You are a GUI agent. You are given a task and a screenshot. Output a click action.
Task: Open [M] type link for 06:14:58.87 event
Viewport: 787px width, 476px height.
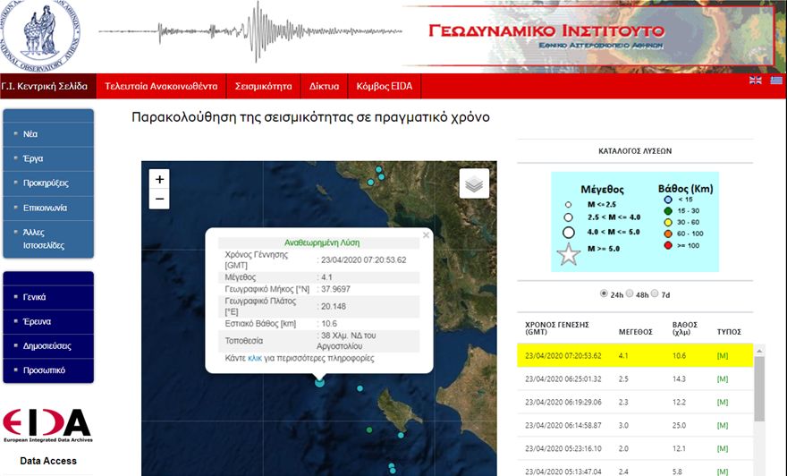click(x=723, y=425)
